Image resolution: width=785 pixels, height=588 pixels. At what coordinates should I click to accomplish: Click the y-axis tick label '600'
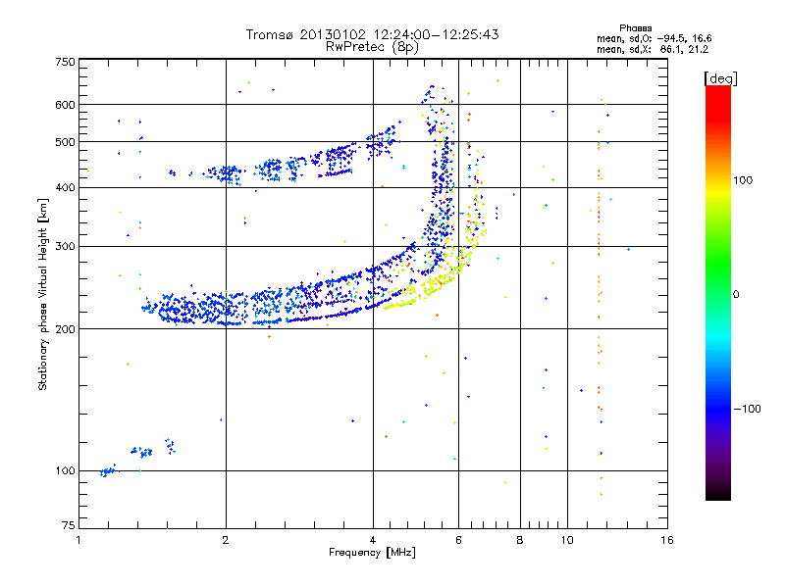coord(65,105)
